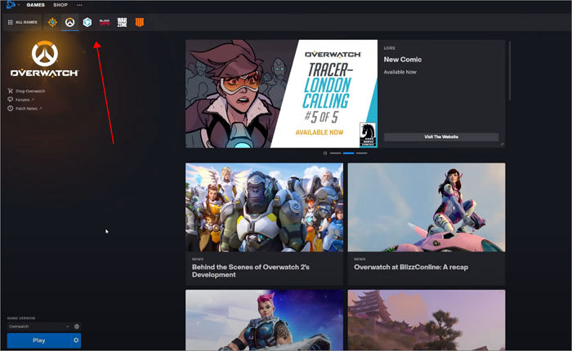
Task: Select the Hearthstone game icon
Action: [x=52, y=22]
